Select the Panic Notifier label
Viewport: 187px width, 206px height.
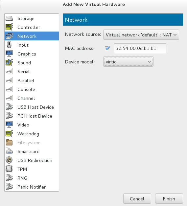coord(32,187)
